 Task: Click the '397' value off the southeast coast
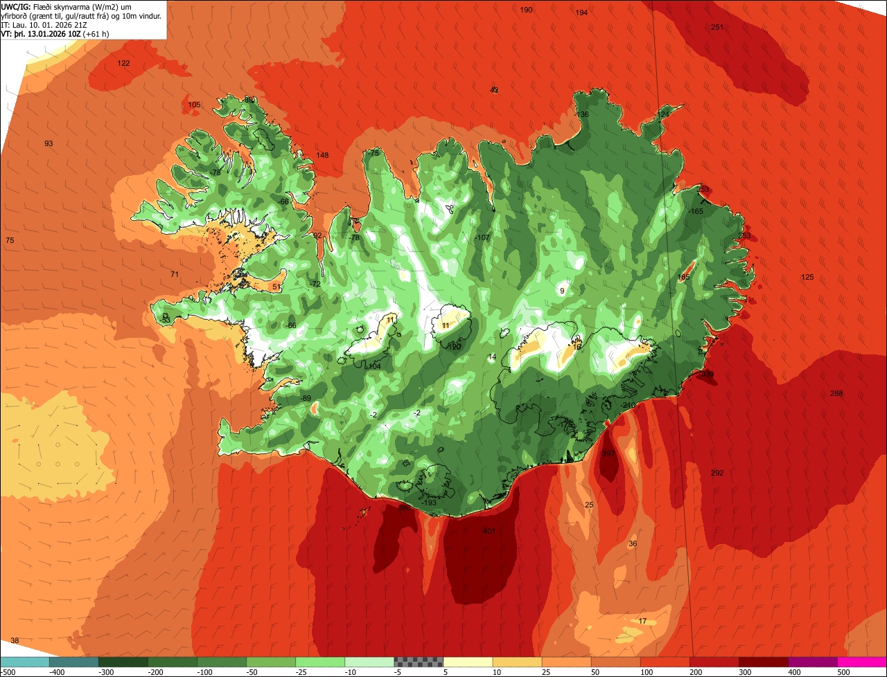point(608,453)
